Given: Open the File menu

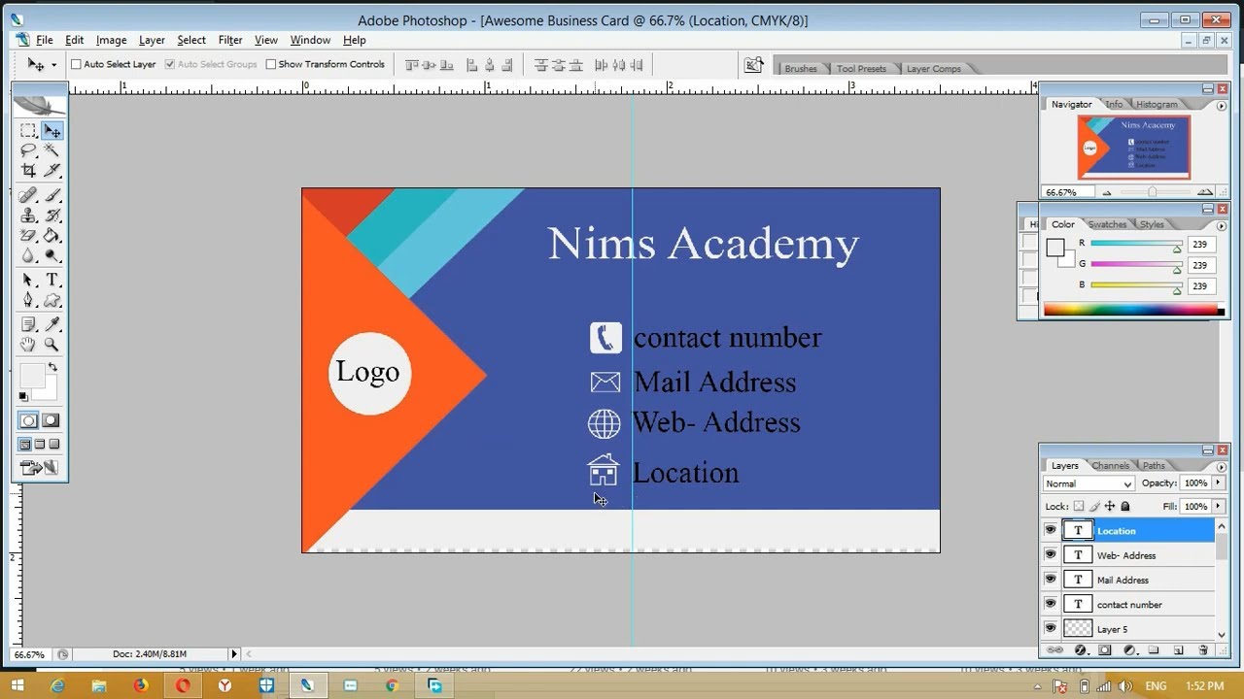Looking at the screenshot, I should (45, 40).
